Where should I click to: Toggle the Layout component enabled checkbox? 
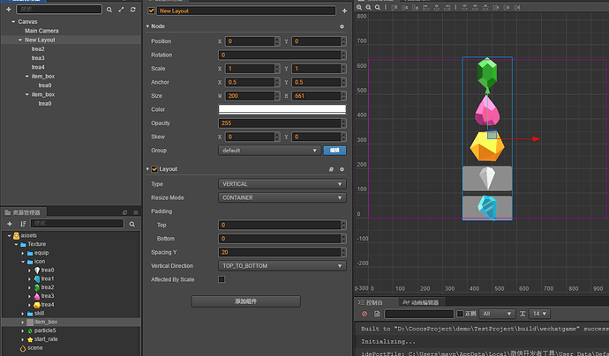[x=154, y=168]
